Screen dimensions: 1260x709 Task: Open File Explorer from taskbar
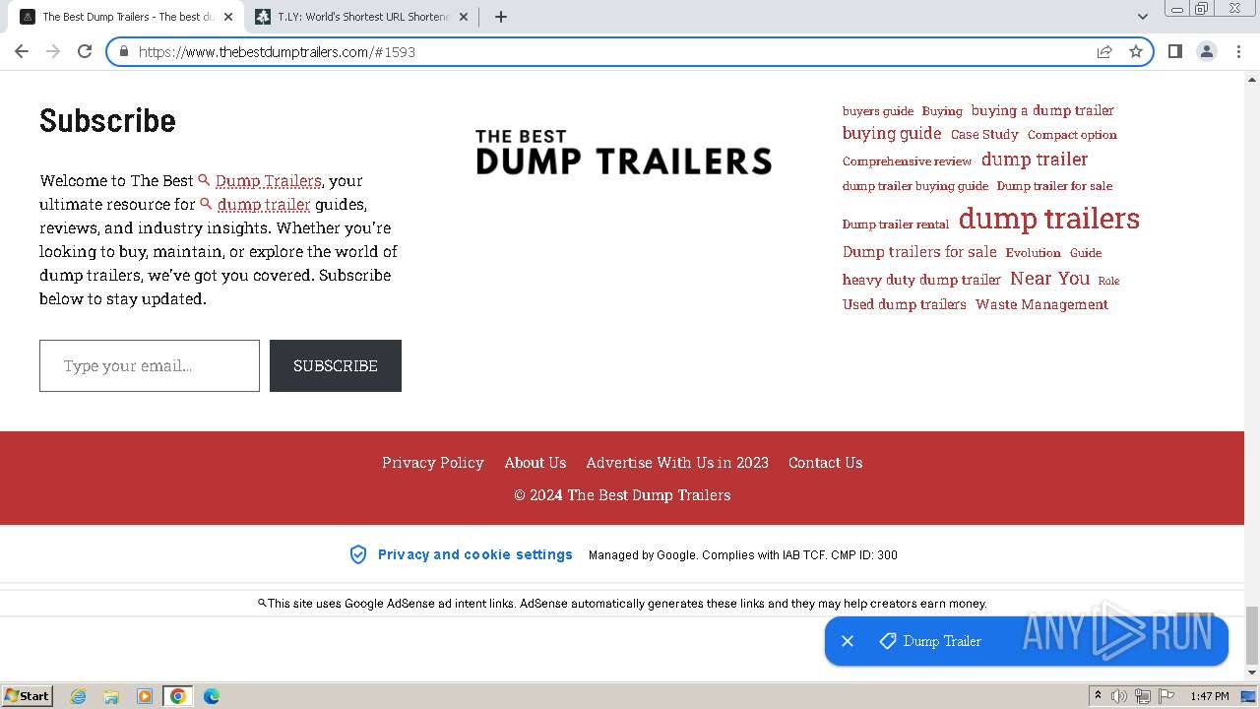point(111,696)
